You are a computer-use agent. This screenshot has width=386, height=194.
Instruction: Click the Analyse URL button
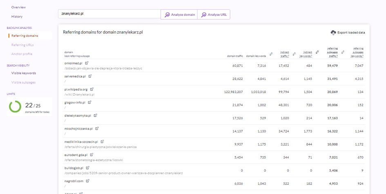click(x=214, y=15)
